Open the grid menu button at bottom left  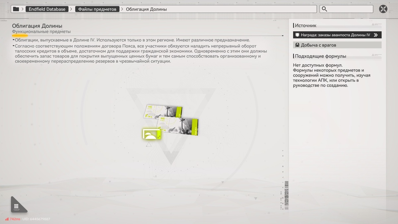[18, 205]
